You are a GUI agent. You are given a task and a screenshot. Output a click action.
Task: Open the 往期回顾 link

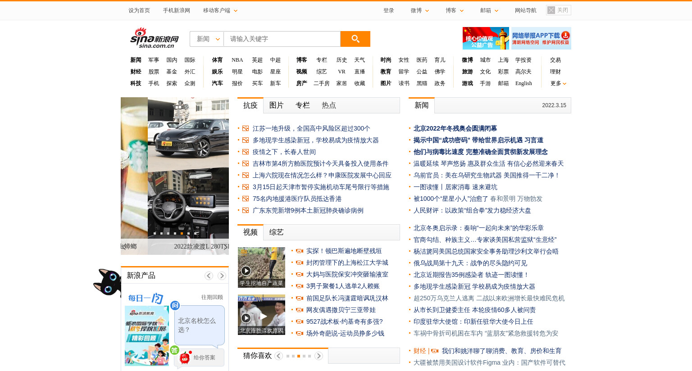[x=212, y=297]
